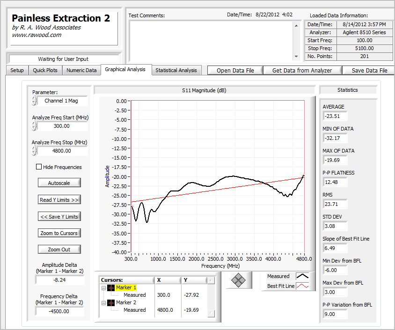Click Marker 1 Measured X value 300.0
The image size is (395, 330).
(x=164, y=295)
